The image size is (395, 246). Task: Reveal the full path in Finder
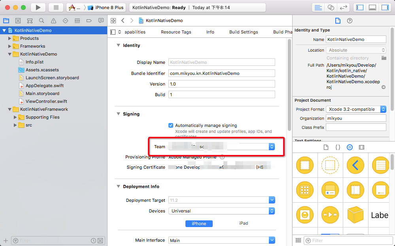click(x=384, y=87)
